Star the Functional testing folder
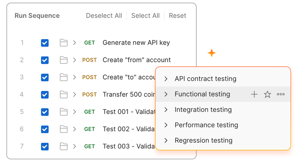The image size is (297, 162). click(267, 94)
